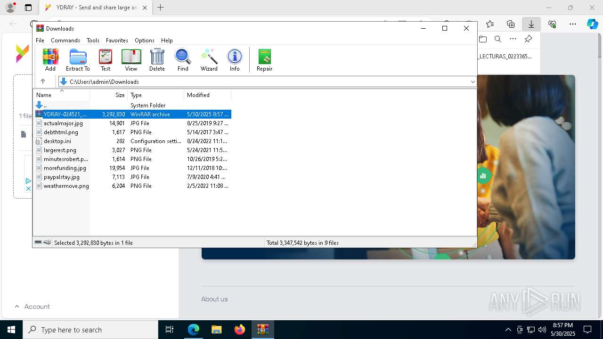Screen dimensions: 603x339
Task: Click LECTURAS_0223365 download entry in Edge
Action: point(505,56)
